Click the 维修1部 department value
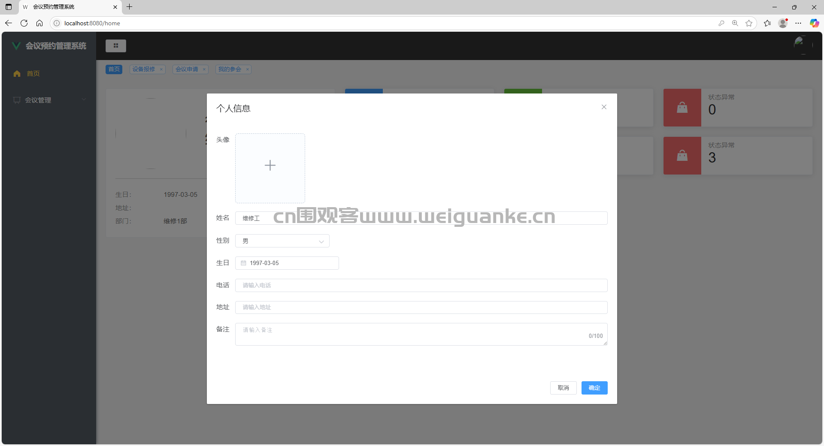Viewport: 824px width, 446px height. tap(175, 221)
